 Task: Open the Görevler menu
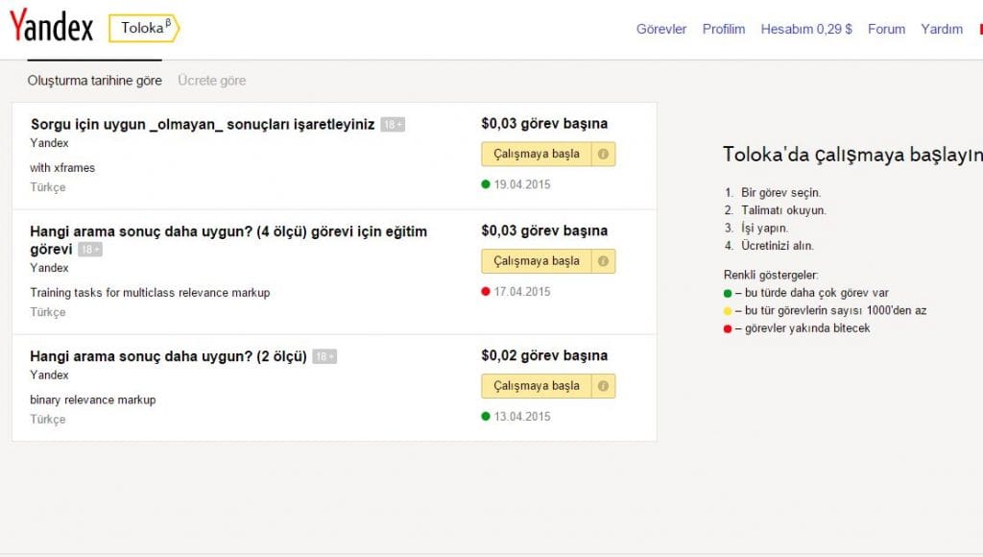click(660, 29)
